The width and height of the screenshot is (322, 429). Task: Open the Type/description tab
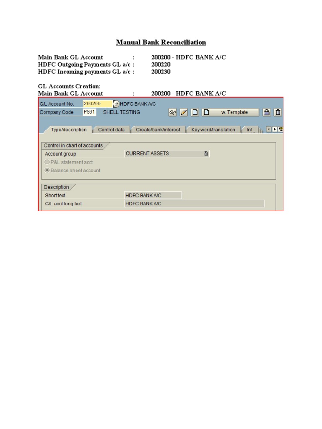point(68,130)
